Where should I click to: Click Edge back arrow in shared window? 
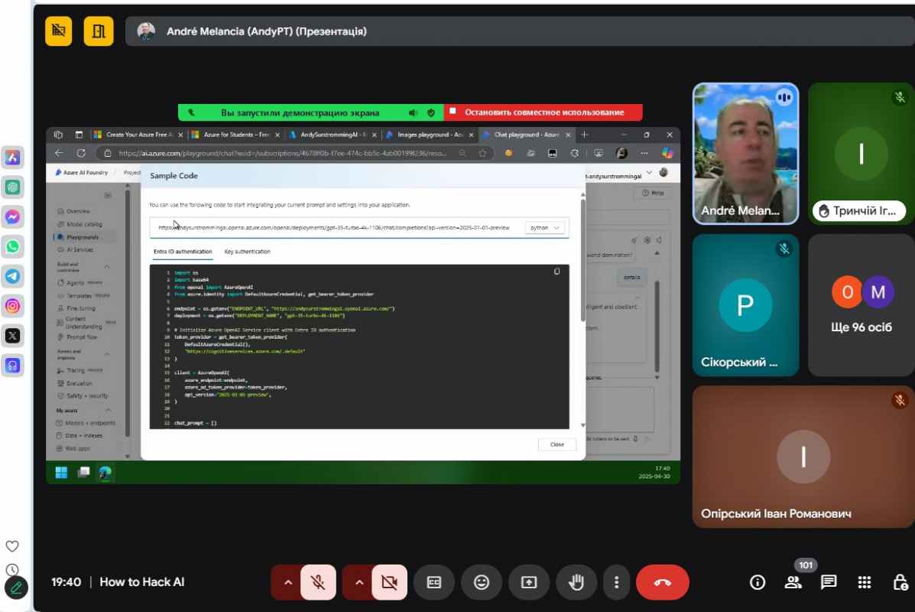coord(59,154)
